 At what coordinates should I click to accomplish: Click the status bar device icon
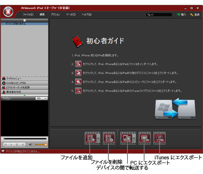[x=3, y=151]
